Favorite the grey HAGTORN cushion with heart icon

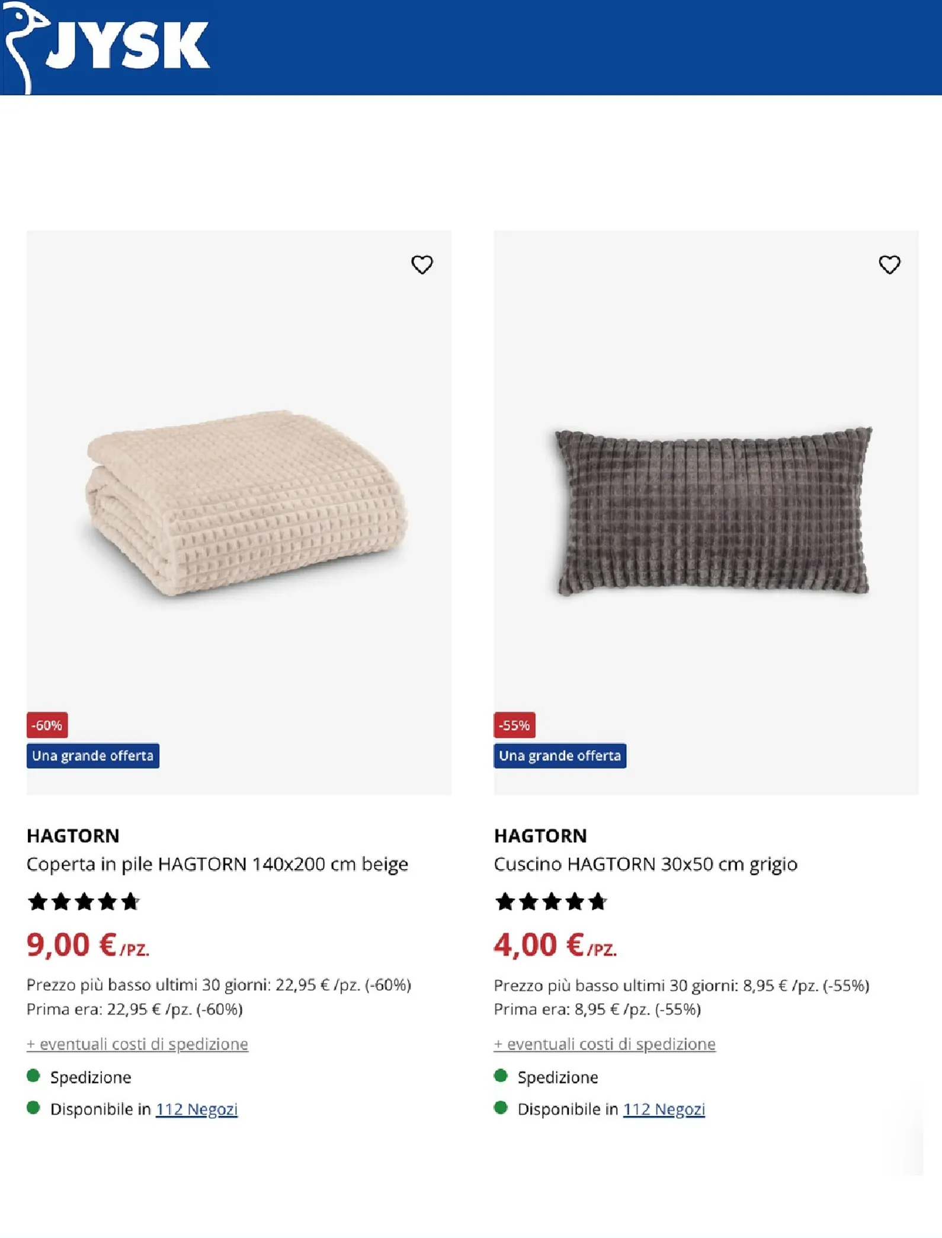pos(889,264)
